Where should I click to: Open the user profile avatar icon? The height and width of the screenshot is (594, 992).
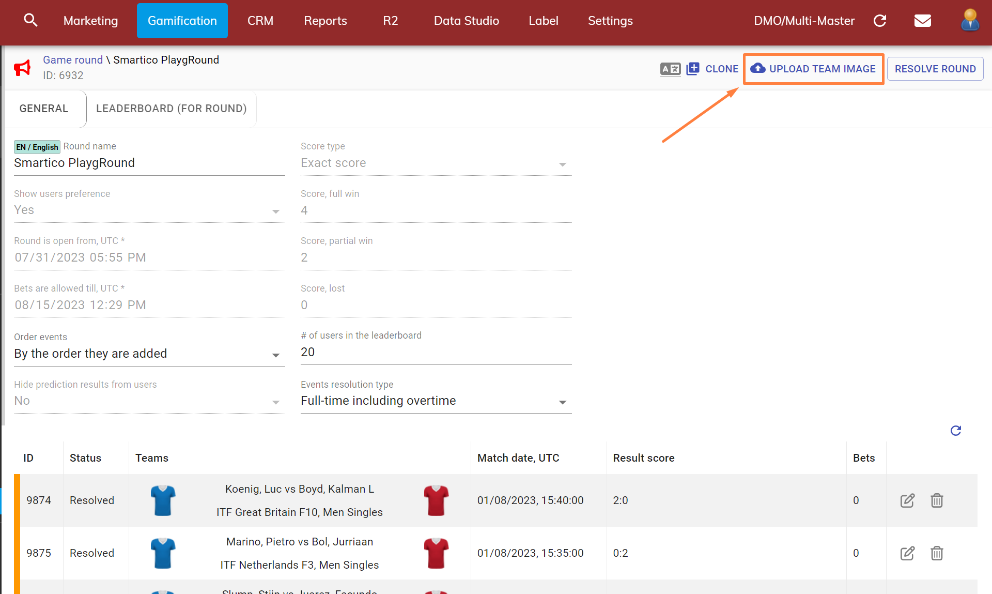tap(969, 20)
